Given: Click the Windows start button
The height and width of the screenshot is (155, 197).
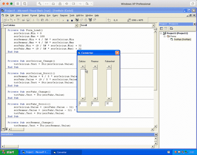Looking at the screenshot, I should [9, 152].
